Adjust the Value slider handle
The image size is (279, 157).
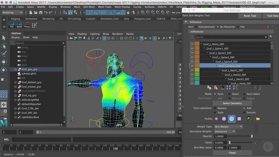coord(230,143)
